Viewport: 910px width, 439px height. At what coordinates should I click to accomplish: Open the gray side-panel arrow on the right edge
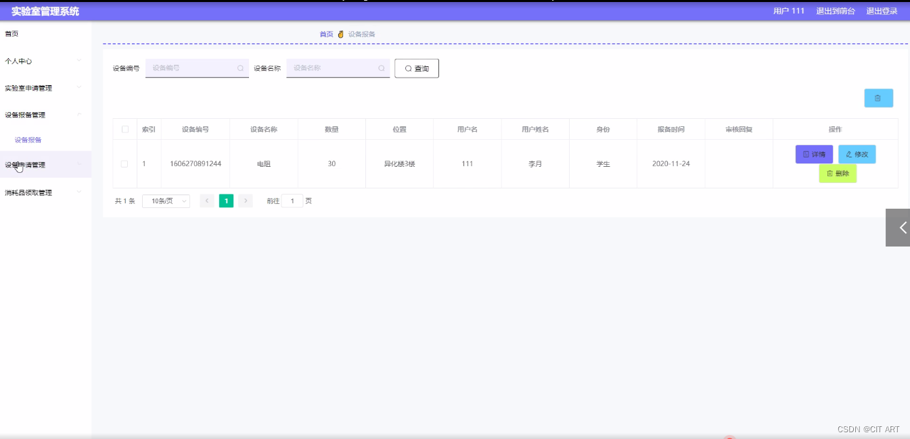point(898,228)
